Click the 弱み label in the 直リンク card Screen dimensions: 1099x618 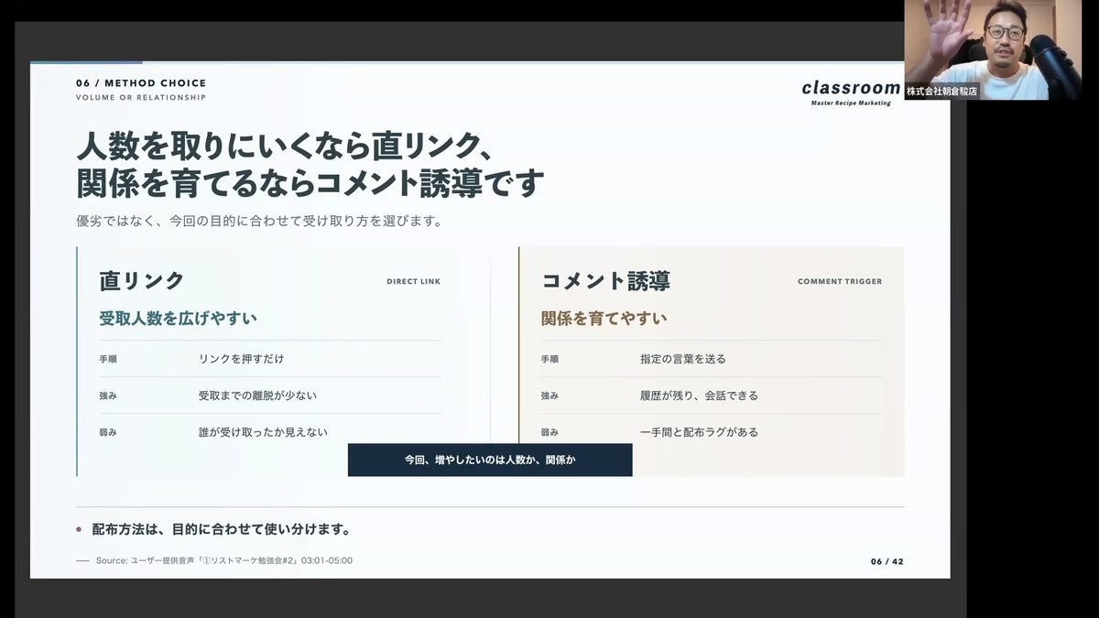point(108,433)
